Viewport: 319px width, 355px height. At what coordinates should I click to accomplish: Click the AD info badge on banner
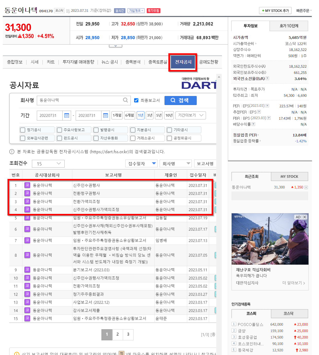tap(298, 217)
